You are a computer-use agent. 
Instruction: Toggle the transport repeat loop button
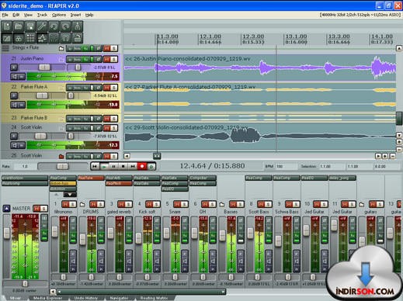151,166
